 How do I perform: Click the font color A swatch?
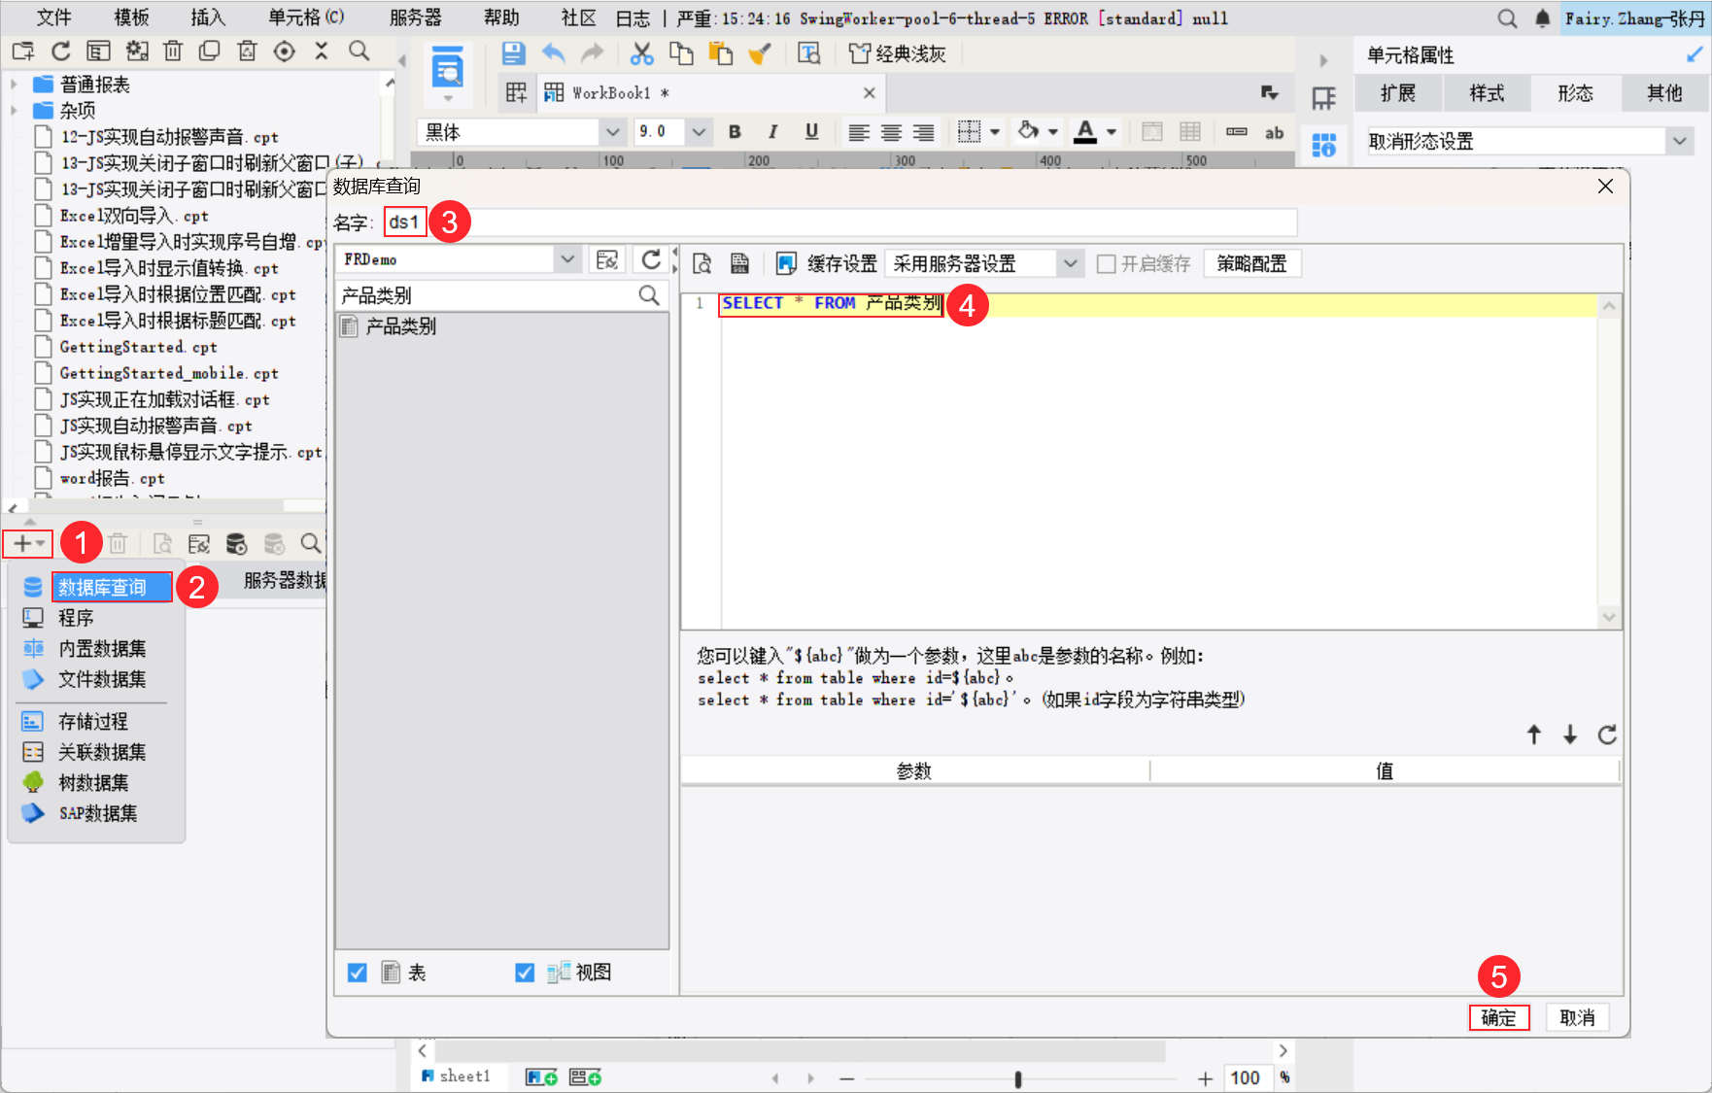pos(1085,132)
